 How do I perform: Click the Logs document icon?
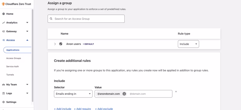coord(4,93)
